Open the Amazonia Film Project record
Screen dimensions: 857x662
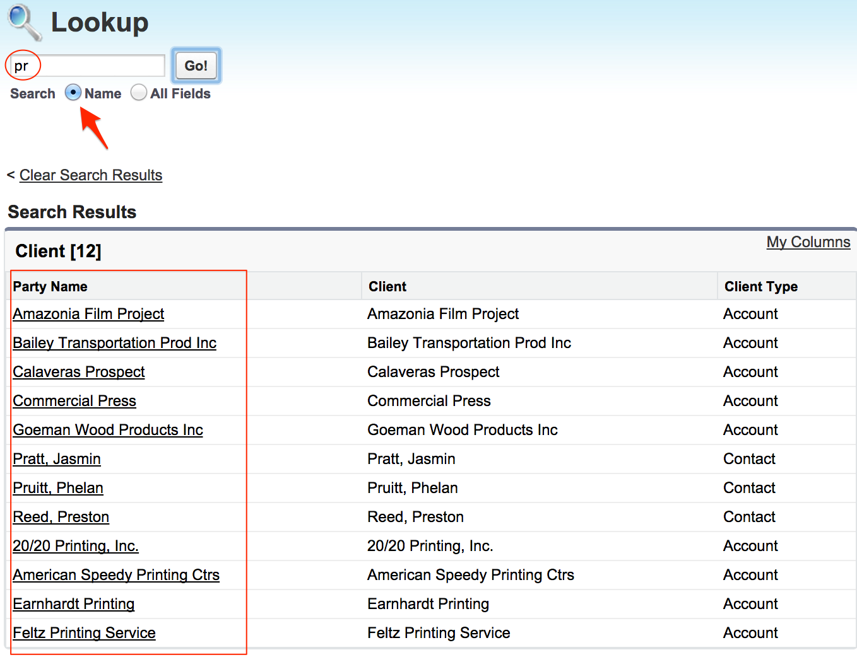click(x=88, y=313)
